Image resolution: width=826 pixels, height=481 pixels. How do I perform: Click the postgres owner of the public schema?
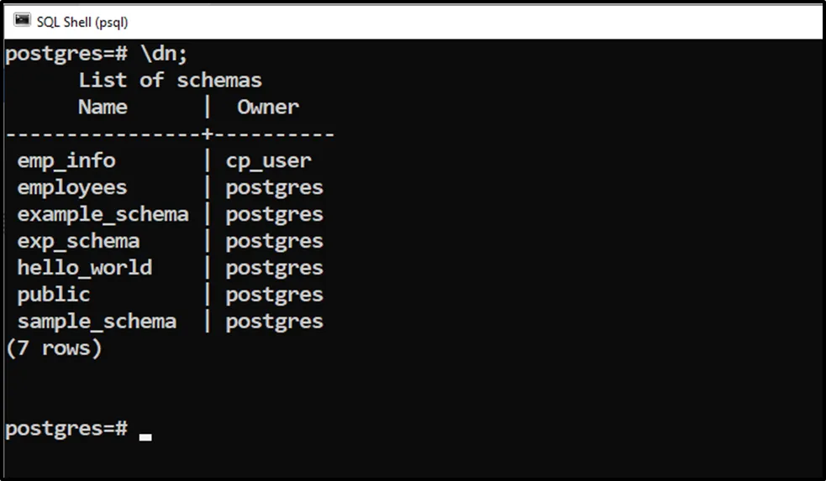274,295
